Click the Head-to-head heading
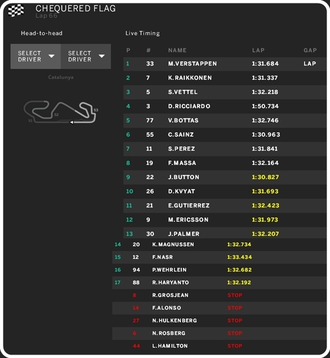This screenshot has width=330, height=358. point(42,33)
